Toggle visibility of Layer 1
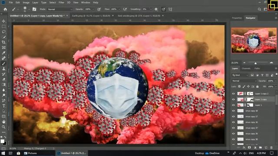This screenshot has height=156, width=278. (x=234, y=105)
